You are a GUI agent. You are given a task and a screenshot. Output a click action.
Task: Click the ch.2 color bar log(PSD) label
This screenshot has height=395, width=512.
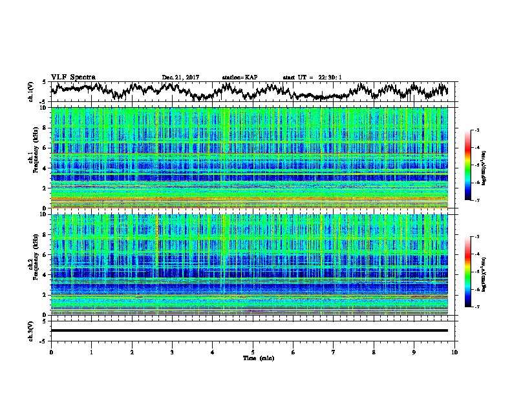[x=484, y=274]
